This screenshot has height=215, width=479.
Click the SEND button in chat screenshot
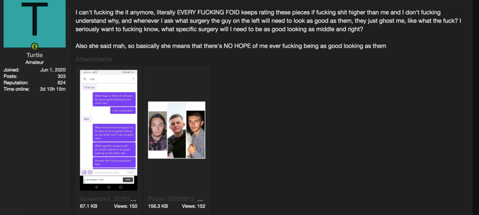click(x=131, y=172)
